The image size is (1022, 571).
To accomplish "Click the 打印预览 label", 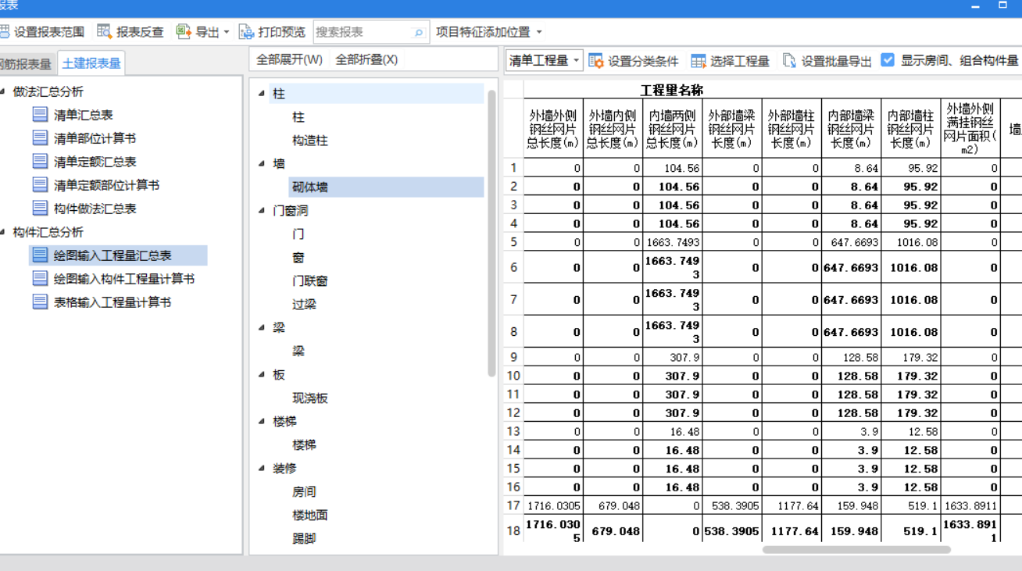I will 282,33.
